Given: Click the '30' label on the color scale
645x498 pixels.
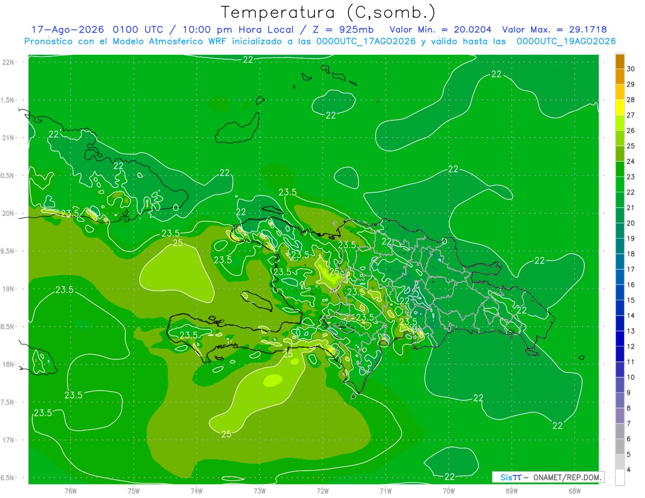Looking at the screenshot, I should (632, 69).
